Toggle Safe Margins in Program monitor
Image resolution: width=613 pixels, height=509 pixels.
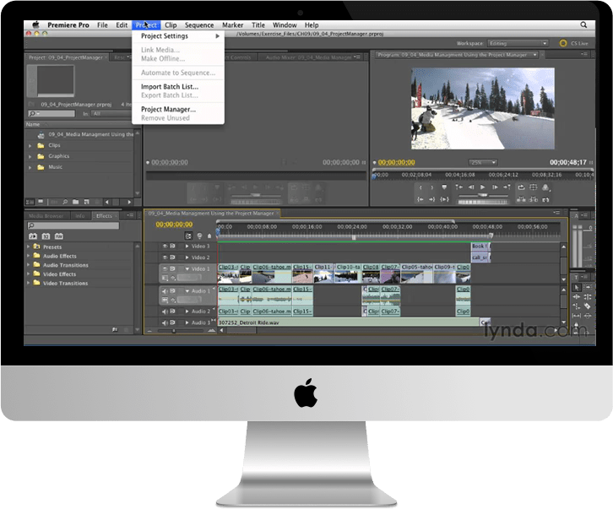(534, 187)
